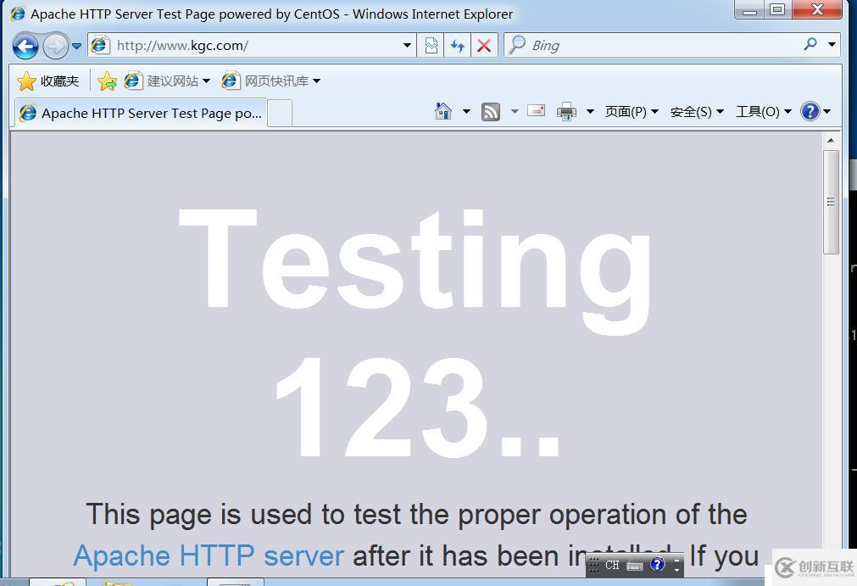Open the recent pages dropdown beside Forward

coord(76,46)
